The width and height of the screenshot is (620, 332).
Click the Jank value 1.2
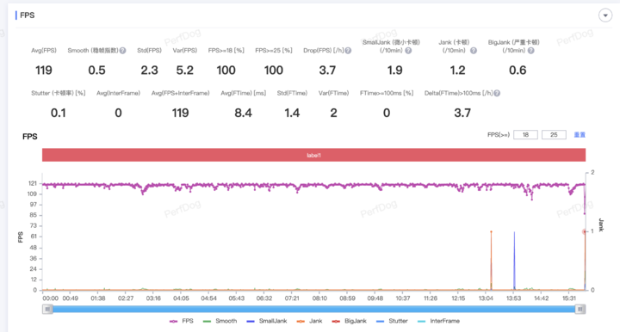[x=457, y=71]
